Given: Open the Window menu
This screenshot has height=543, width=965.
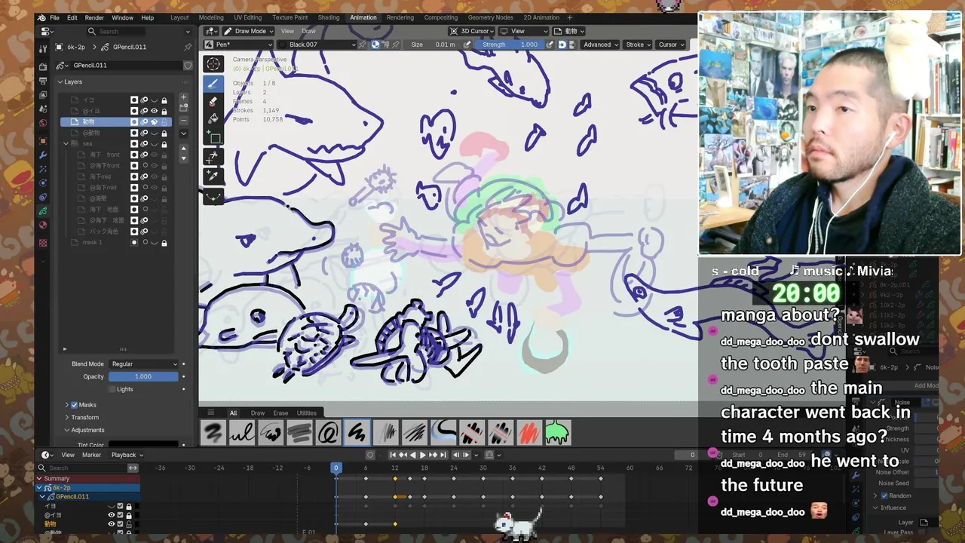Looking at the screenshot, I should 122,17.
